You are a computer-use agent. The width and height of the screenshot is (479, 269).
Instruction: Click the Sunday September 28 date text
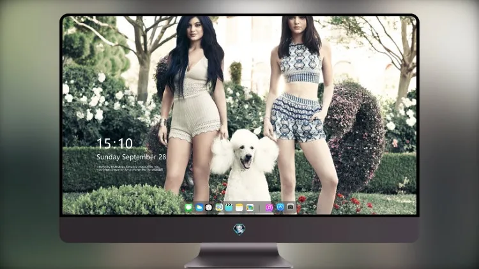pos(132,157)
